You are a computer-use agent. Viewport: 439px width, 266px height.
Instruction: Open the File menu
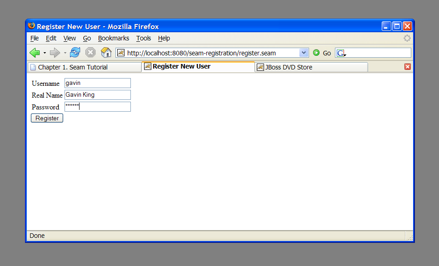tap(35, 38)
